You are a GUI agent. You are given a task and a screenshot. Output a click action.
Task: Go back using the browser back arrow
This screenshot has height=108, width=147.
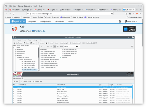click(x=7, y=14)
